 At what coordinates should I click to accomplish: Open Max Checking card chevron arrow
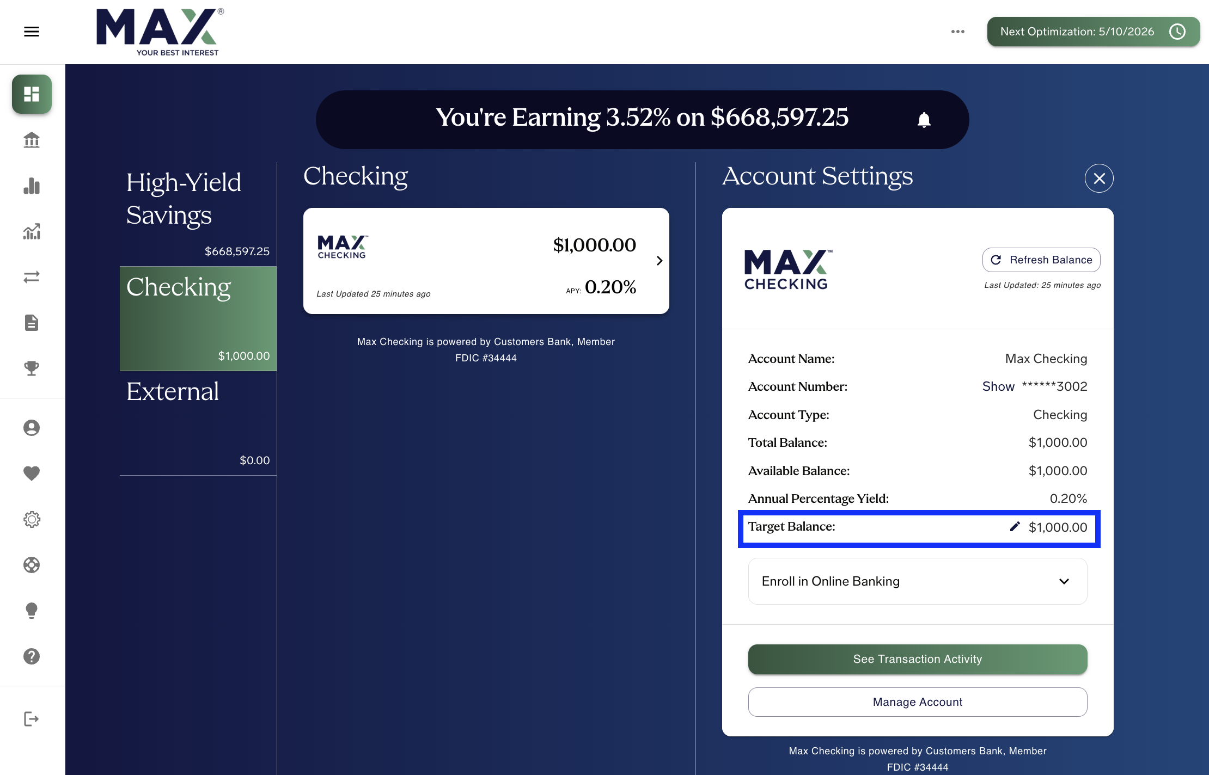click(x=659, y=261)
